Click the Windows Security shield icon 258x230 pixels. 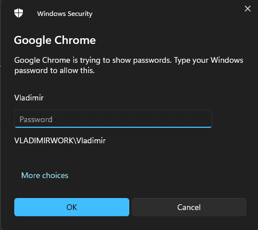(x=18, y=13)
